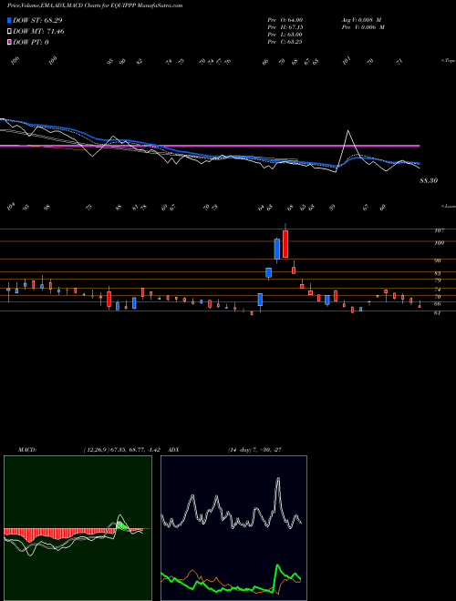Image resolution: width=456 pixels, height=601 pixels.
Task: Click the 100 price level label
Action: click(x=440, y=242)
